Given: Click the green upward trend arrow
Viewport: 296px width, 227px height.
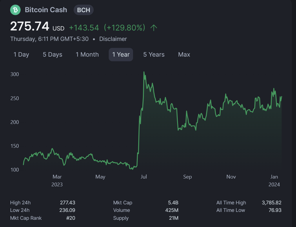Looking at the screenshot, I should 154,28.
